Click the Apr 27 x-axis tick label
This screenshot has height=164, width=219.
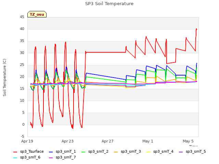coord(107,141)
